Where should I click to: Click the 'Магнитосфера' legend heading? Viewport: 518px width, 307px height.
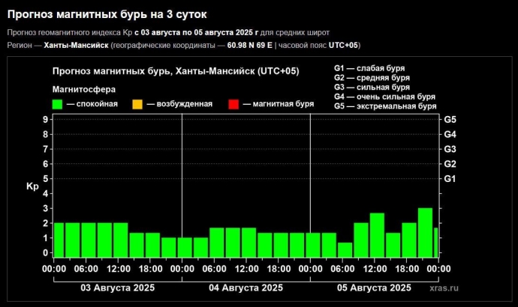[x=84, y=89]
